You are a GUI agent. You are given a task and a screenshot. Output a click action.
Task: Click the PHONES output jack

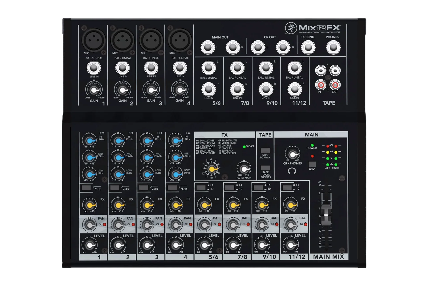pos(333,47)
